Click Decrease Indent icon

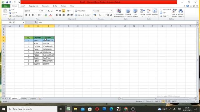coord(68,15)
